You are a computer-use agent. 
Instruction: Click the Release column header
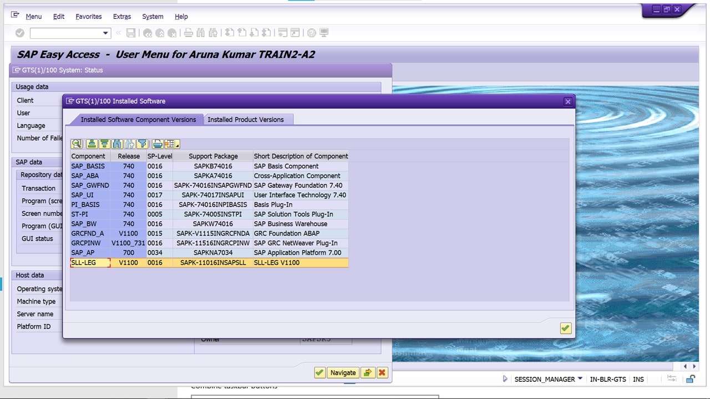click(129, 156)
